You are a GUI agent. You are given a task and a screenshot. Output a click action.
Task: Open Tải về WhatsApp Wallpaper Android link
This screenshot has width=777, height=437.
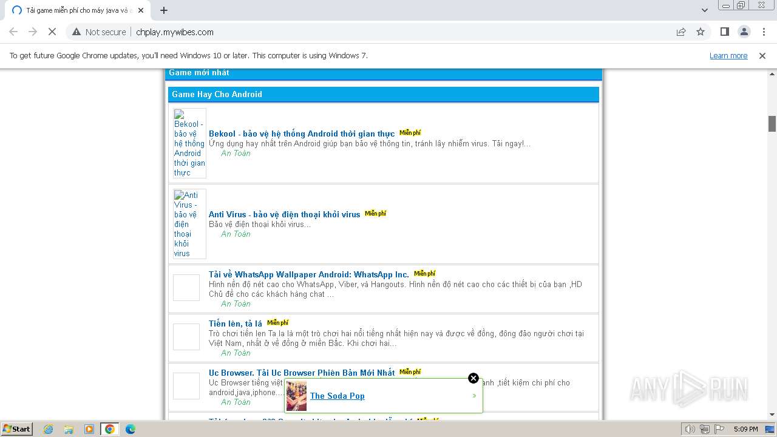click(x=309, y=274)
